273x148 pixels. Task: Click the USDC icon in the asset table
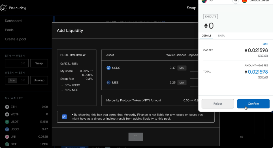[108, 68]
